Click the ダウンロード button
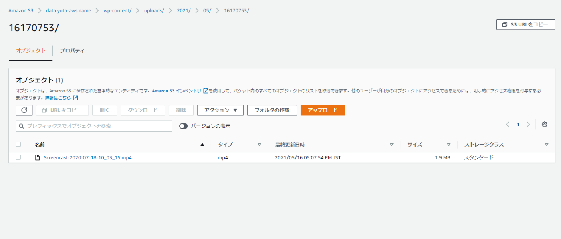Image resolution: width=561 pixels, height=239 pixels. click(143, 110)
